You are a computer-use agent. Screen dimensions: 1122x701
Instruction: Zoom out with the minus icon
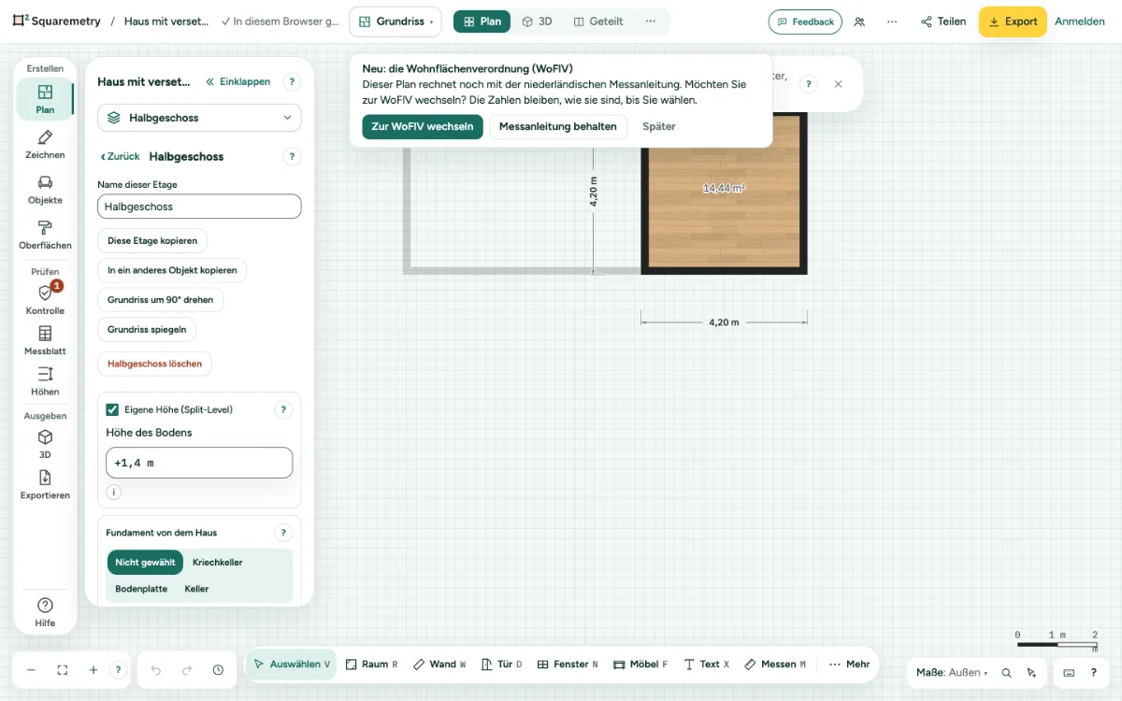click(x=31, y=670)
